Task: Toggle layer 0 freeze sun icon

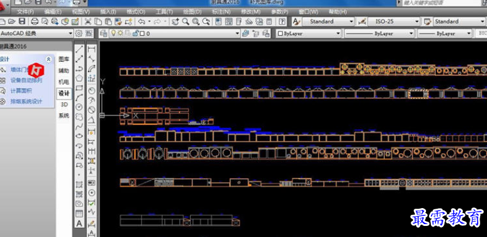Action: click(121, 33)
